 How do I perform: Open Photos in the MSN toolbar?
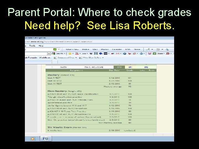pyautogui.click(x=105, y=49)
